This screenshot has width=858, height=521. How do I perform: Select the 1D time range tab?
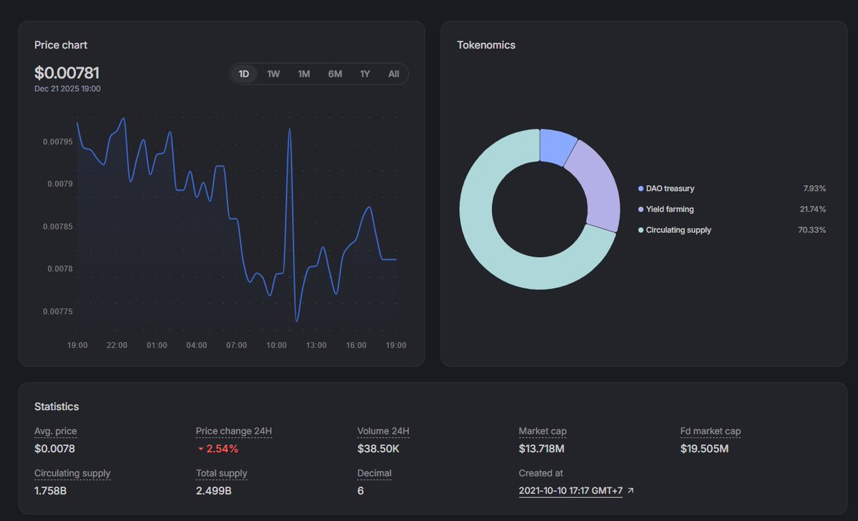tap(244, 74)
